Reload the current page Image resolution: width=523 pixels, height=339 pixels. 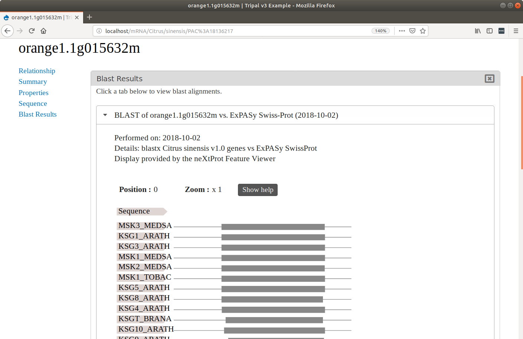(32, 31)
